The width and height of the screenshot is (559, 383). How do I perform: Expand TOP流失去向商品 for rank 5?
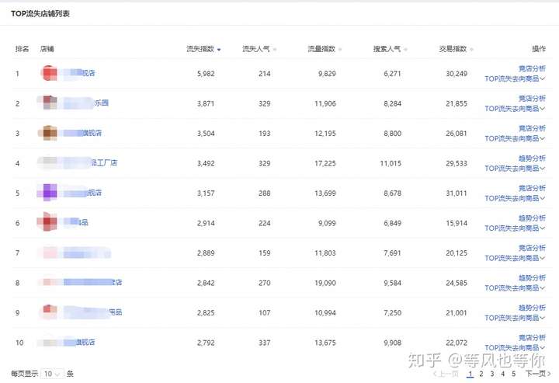tap(515, 198)
